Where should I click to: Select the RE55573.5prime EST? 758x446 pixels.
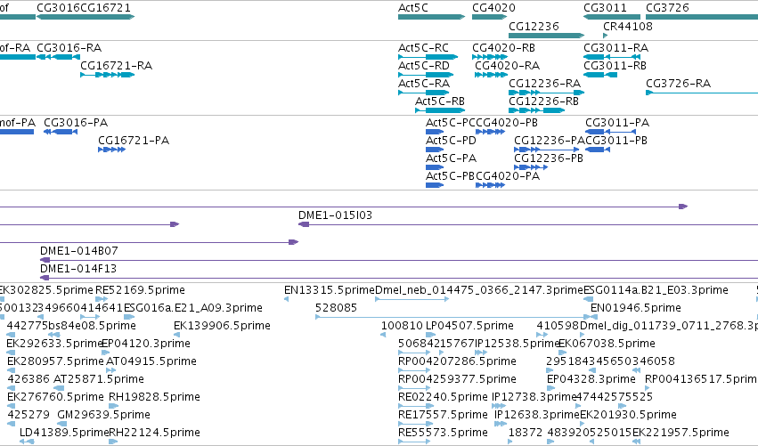[414, 442]
